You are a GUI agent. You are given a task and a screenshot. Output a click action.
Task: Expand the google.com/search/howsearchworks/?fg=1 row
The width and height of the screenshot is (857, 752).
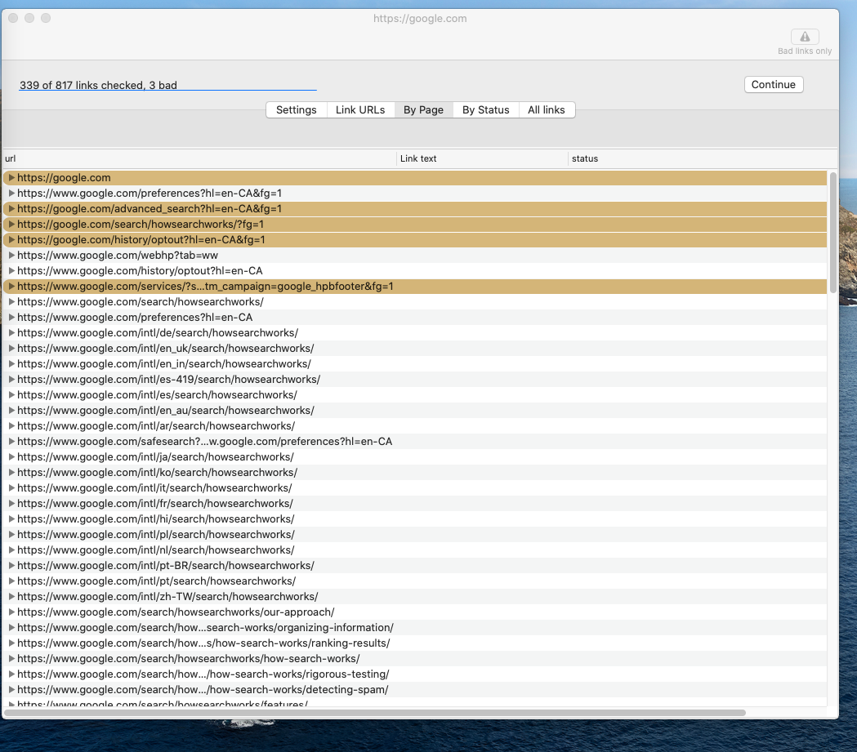[x=11, y=224]
